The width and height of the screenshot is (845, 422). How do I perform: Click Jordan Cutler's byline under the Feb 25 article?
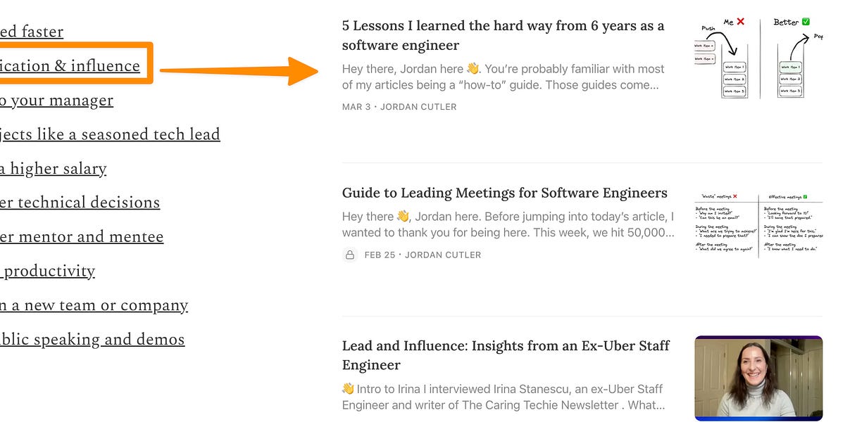(444, 255)
